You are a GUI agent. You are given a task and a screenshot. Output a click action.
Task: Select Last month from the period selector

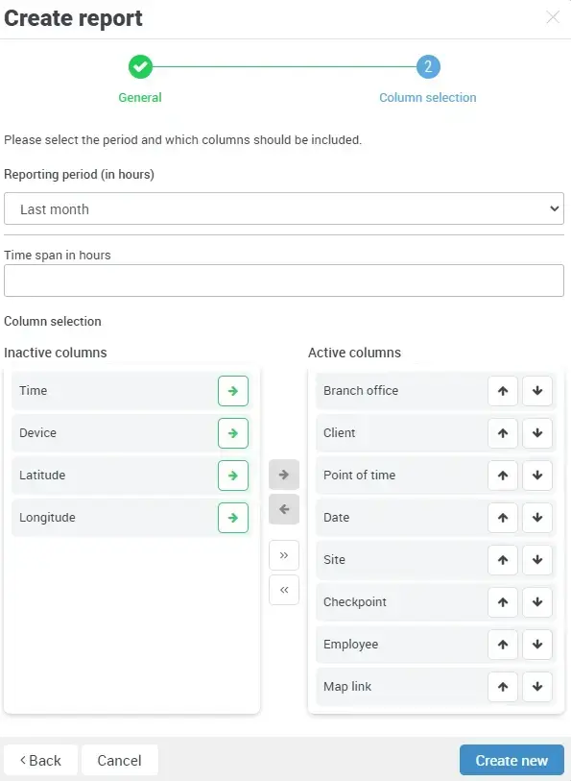coord(284,208)
